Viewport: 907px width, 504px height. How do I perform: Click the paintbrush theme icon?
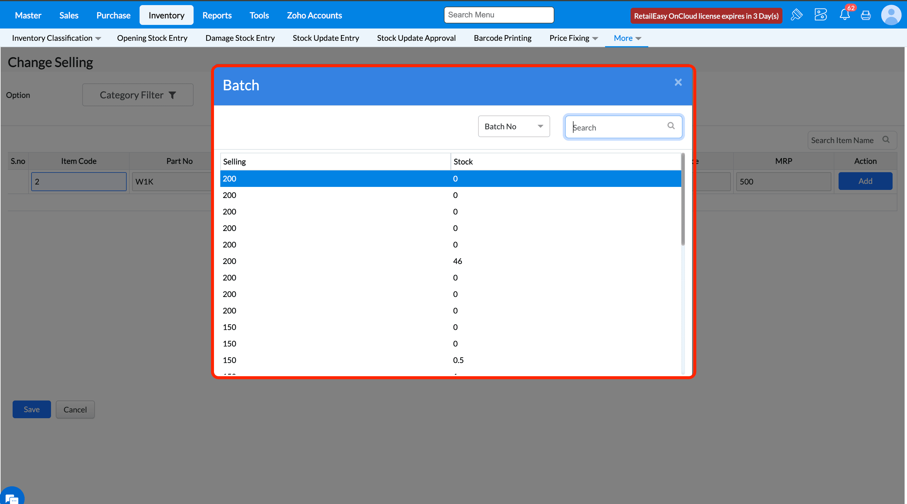tap(797, 15)
